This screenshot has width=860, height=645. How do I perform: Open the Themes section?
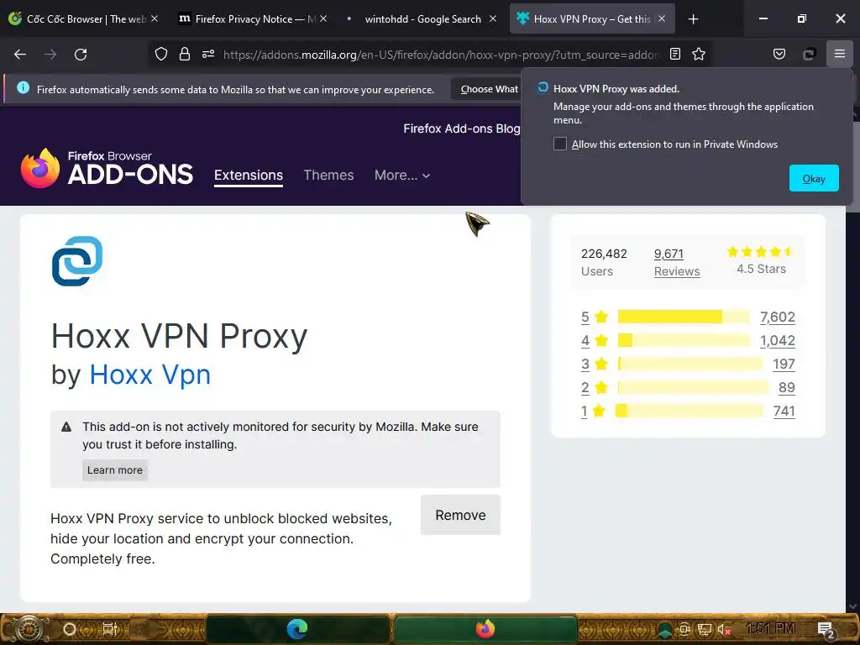tap(328, 175)
